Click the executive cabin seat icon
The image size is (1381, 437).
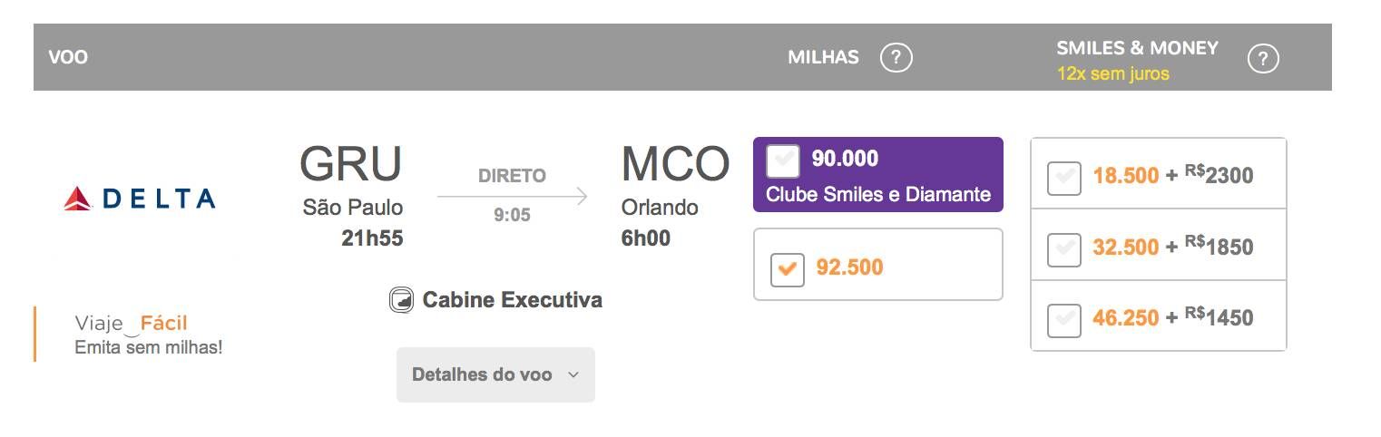[x=400, y=300]
